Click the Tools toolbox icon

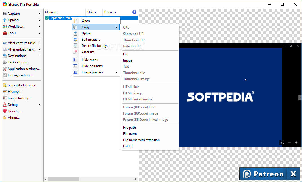(5, 33)
